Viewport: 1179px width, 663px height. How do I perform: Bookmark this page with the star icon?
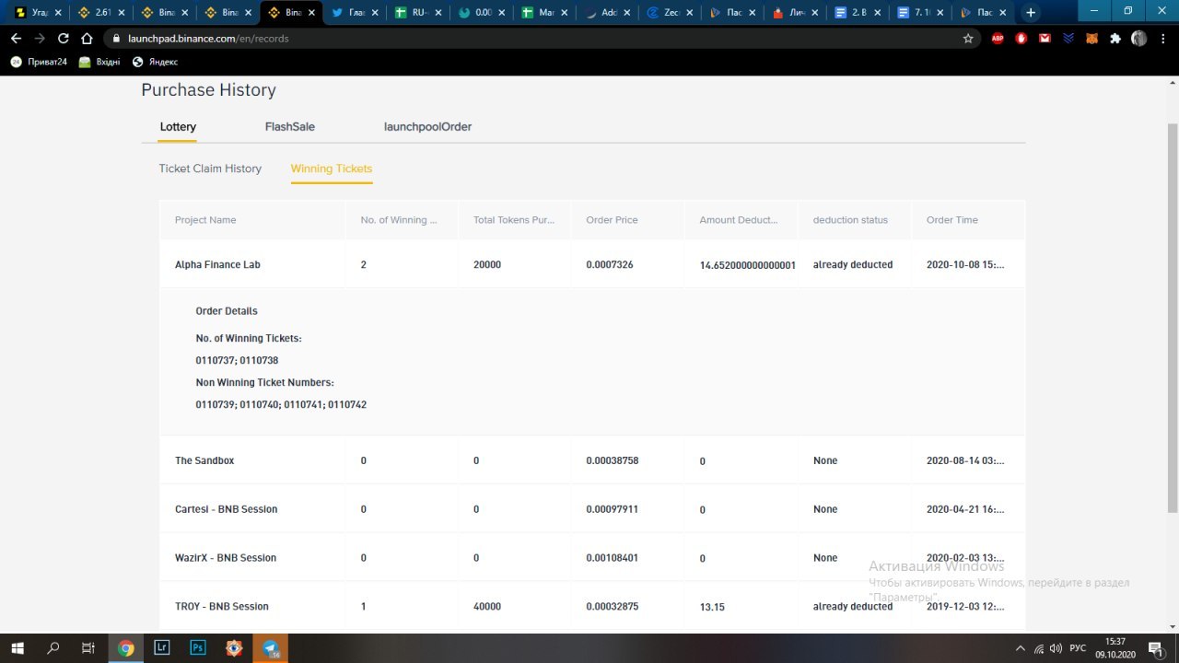point(968,39)
